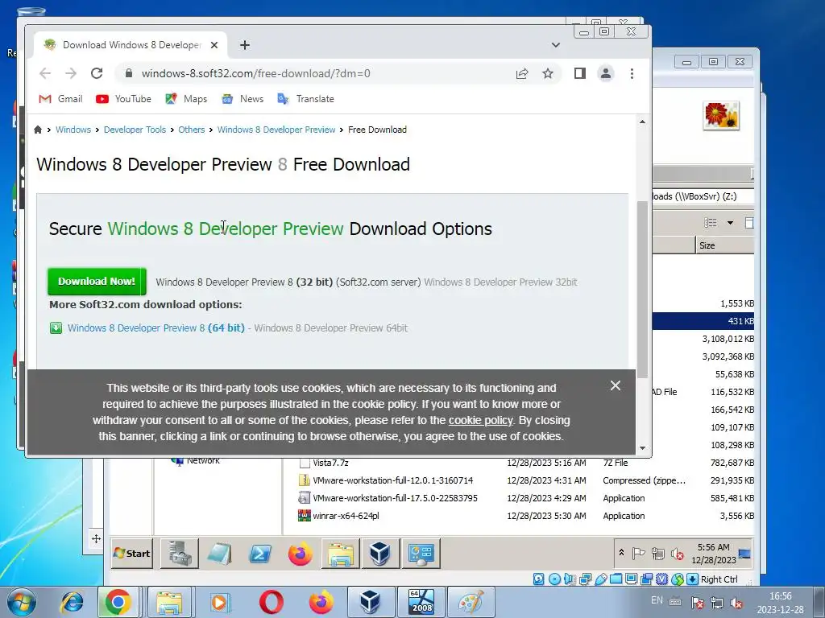Screen dimensions: 825x618
Task: Open Gmail bookmark
Action: 61,99
